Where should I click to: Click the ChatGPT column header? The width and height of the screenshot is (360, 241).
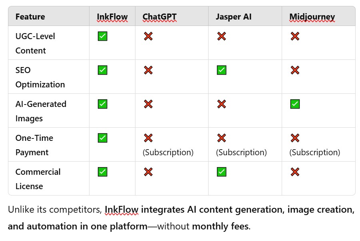159,17
